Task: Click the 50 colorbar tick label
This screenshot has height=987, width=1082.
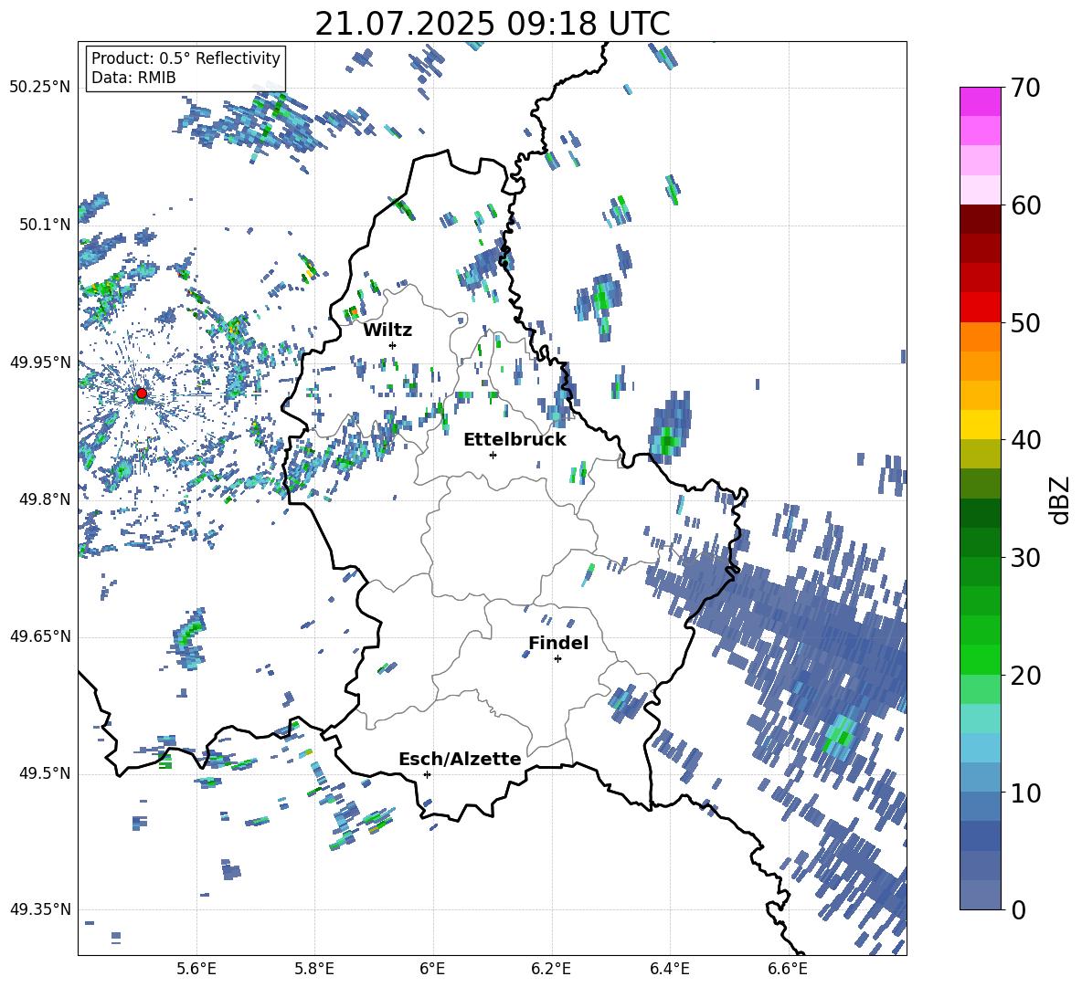Action: (x=1024, y=323)
